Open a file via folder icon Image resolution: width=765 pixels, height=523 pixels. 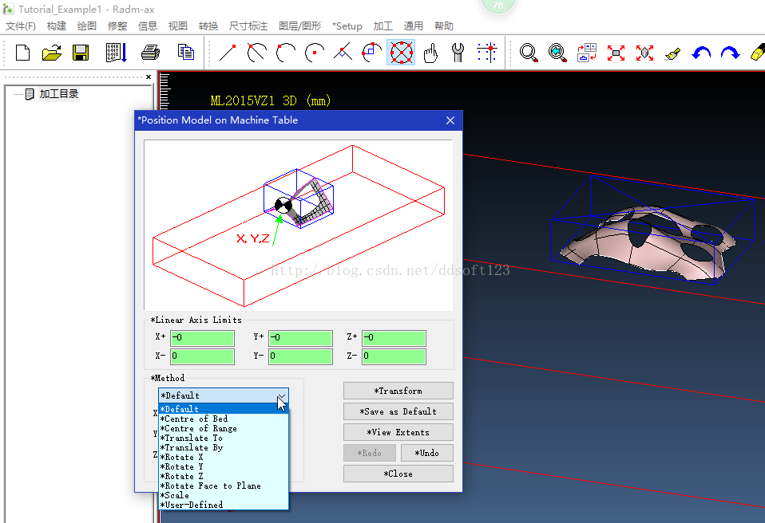click(x=51, y=52)
